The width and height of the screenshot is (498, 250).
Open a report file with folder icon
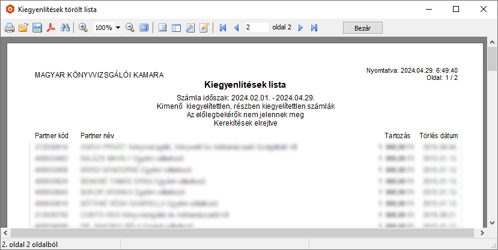pos(23,28)
